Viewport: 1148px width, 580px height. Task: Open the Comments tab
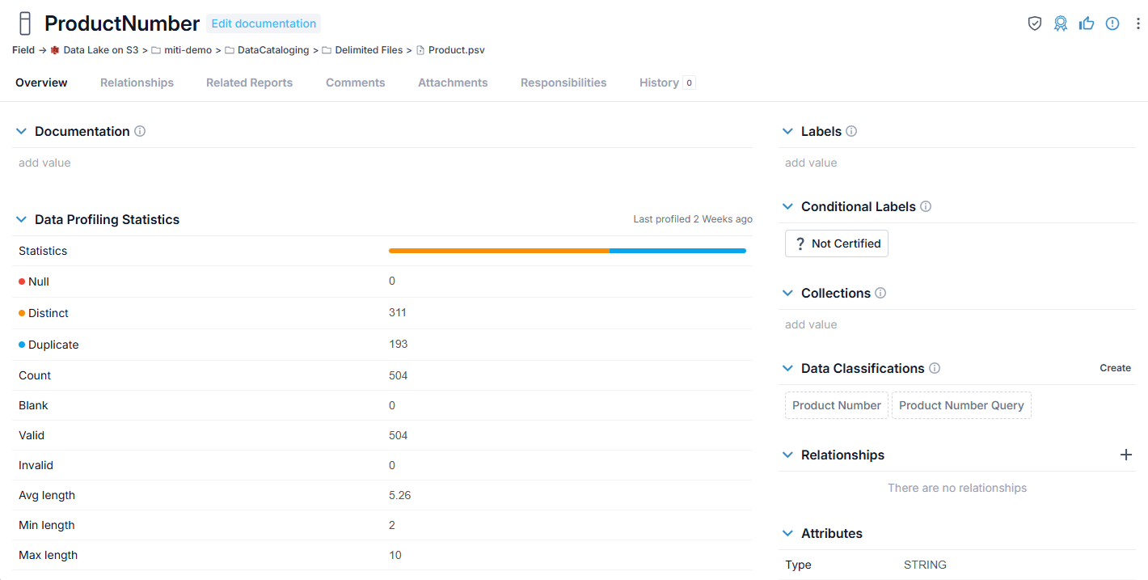click(356, 83)
